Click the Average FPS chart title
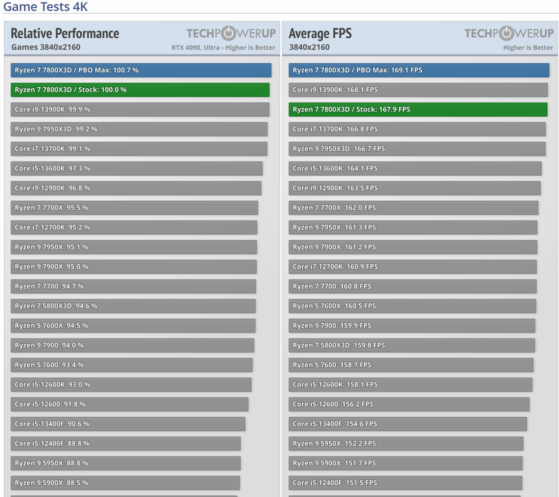Image resolution: width=559 pixels, height=497 pixels. click(x=320, y=34)
